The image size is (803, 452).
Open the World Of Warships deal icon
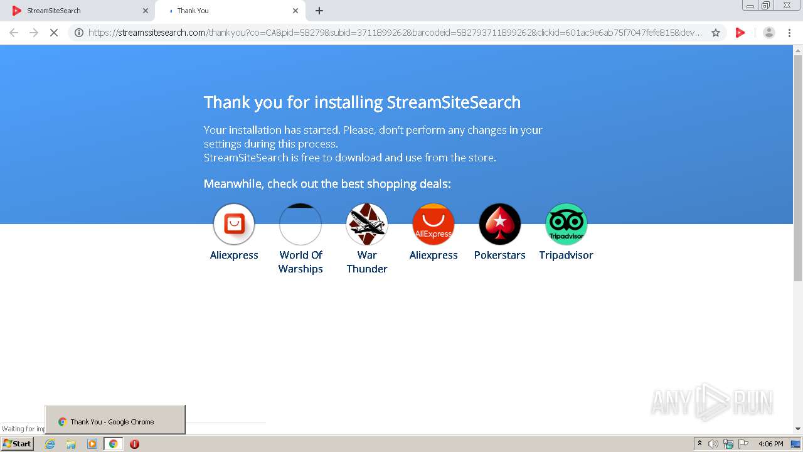[300, 224]
